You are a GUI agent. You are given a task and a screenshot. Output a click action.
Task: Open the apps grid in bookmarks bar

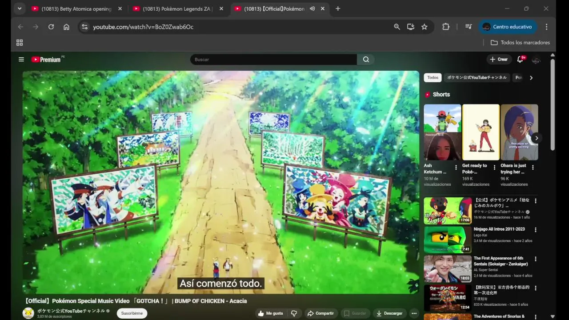(x=20, y=43)
